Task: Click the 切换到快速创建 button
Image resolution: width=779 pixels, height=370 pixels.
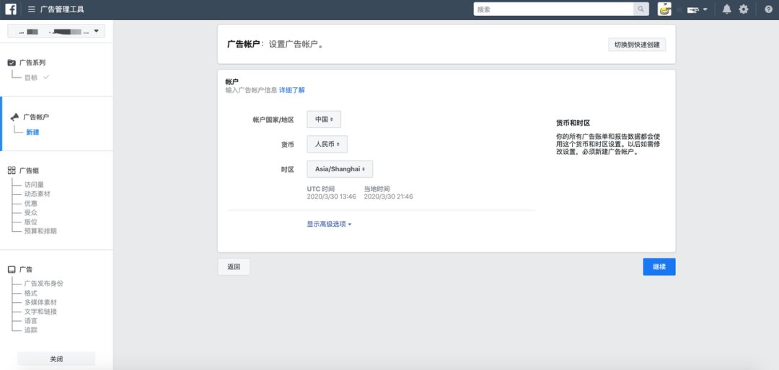Action: coord(637,45)
